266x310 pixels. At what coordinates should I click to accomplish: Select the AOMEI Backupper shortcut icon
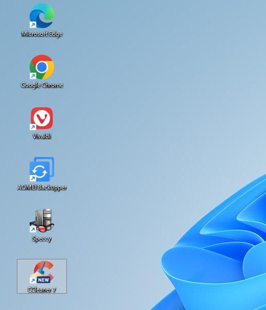(x=42, y=169)
